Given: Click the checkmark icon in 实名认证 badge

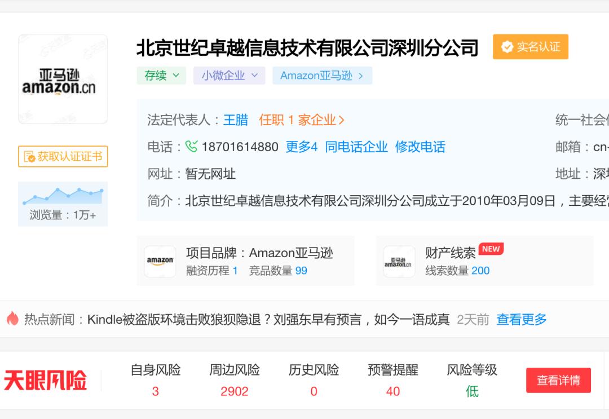Looking at the screenshot, I should [x=507, y=47].
